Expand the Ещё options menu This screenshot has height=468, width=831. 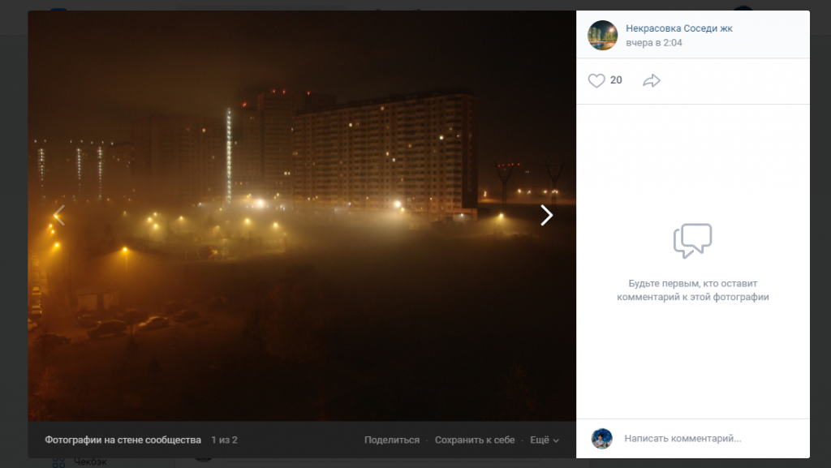click(x=544, y=440)
